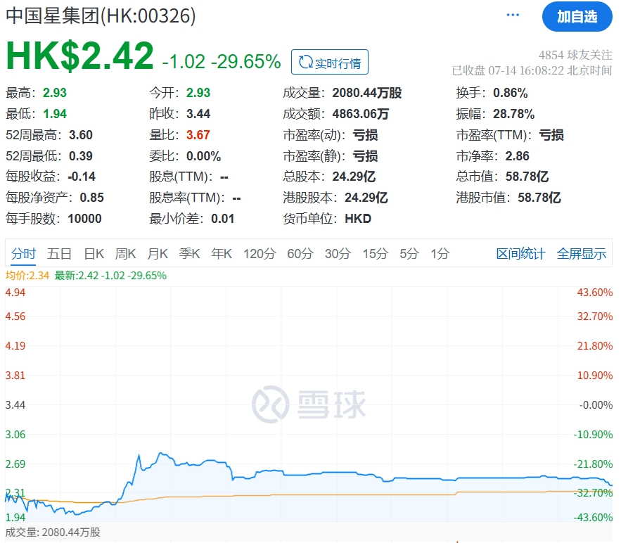
Task: Click the 成交额 4863.06万 value
Action: click(360, 114)
